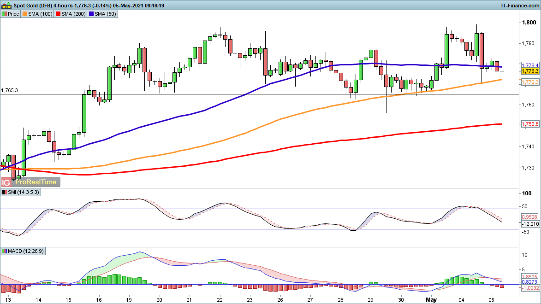Screen dimensions: 541x304
Task: Click the Spot Gold (DFB) 4 hours title
Action: (43, 6)
